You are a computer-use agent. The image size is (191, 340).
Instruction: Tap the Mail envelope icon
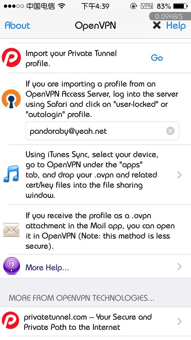(x=11, y=230)
